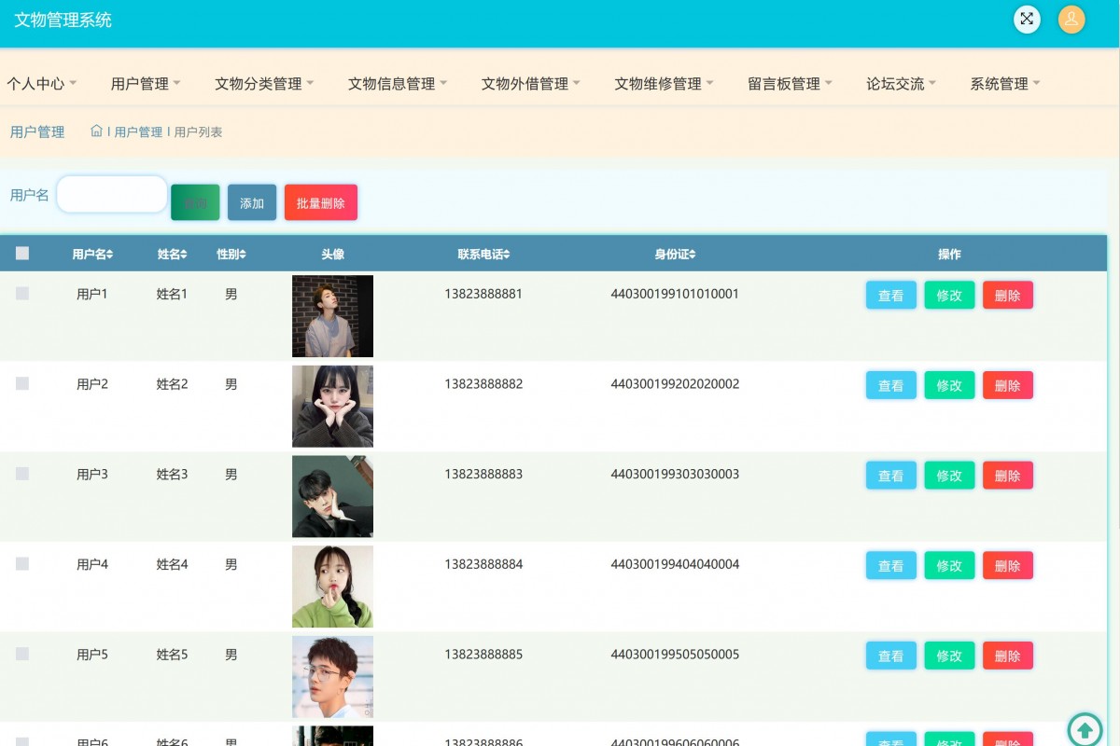Click the circular exit icon in top bar

tap(1027, 19)
